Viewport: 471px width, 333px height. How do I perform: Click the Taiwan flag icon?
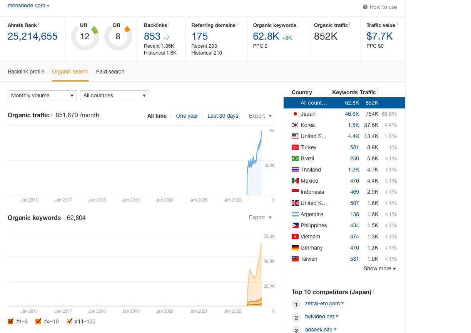coord(295,259)
